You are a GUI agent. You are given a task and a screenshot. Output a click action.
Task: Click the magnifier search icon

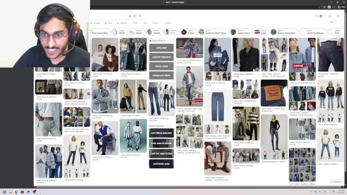tap(140, 16)
